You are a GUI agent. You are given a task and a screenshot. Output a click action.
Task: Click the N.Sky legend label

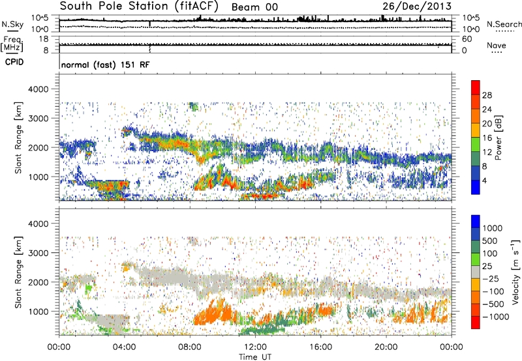pos(12,24)
